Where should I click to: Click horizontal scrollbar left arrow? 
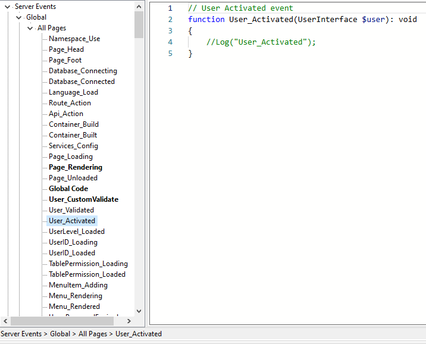(x=5, y=321)
